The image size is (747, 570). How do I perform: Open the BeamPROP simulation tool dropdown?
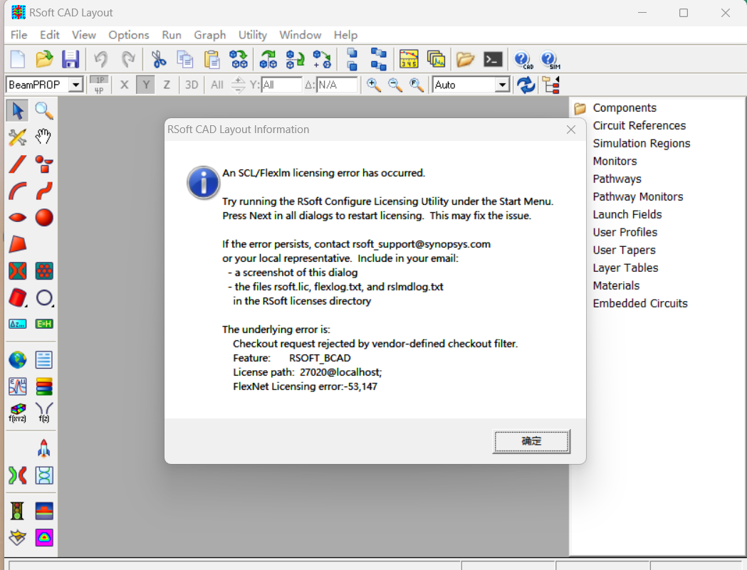click(x=75, y=85)
